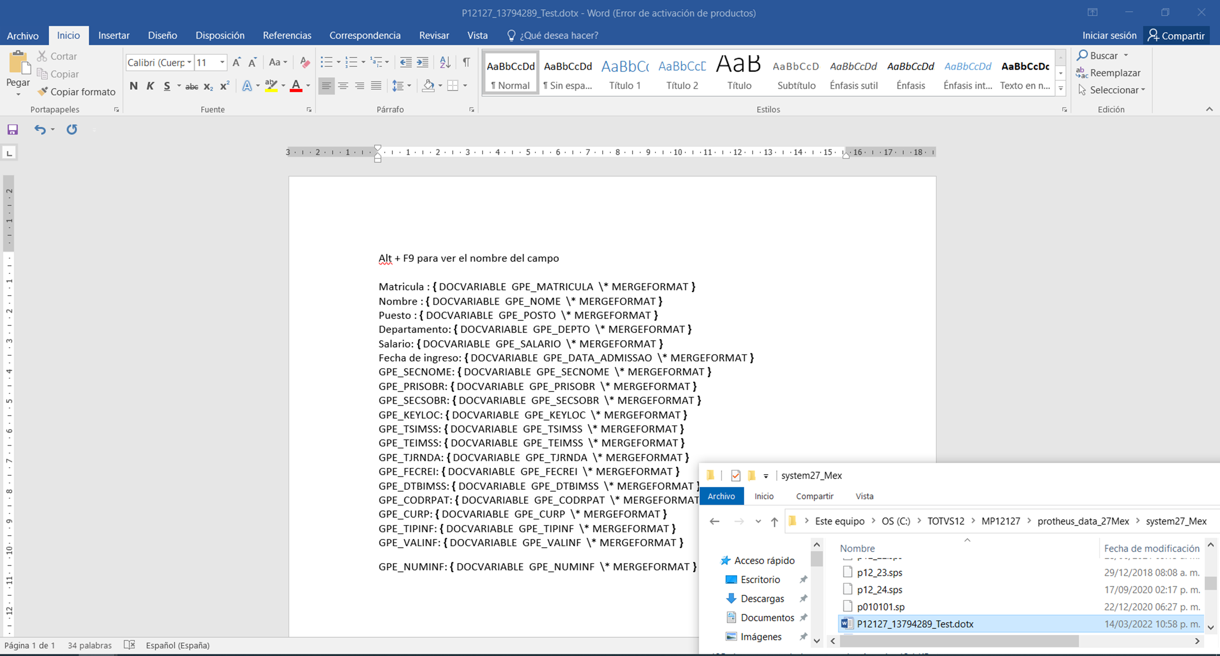The width and height of the screenshot is (1220, 656).
Task: Click the Save icon in quick access toolbar
Action: (x=12, y=129)
